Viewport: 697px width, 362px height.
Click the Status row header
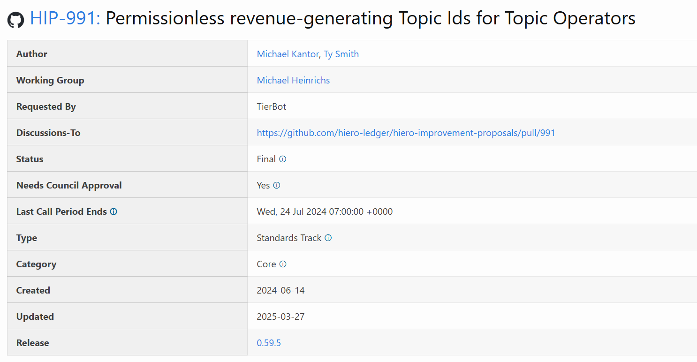pyautogui.click(x=30, y=159)
